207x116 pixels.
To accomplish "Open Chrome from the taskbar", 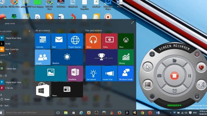I will pyautogui.click(x=142, y=113).
